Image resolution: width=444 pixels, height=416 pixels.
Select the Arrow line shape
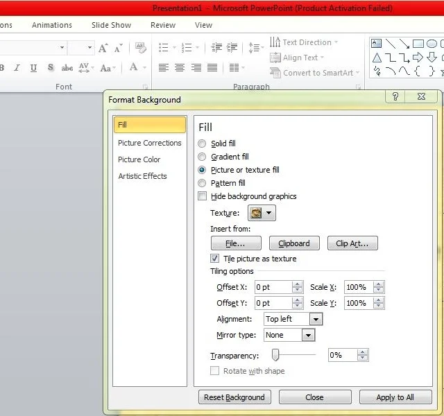click(x=404, y=44)
